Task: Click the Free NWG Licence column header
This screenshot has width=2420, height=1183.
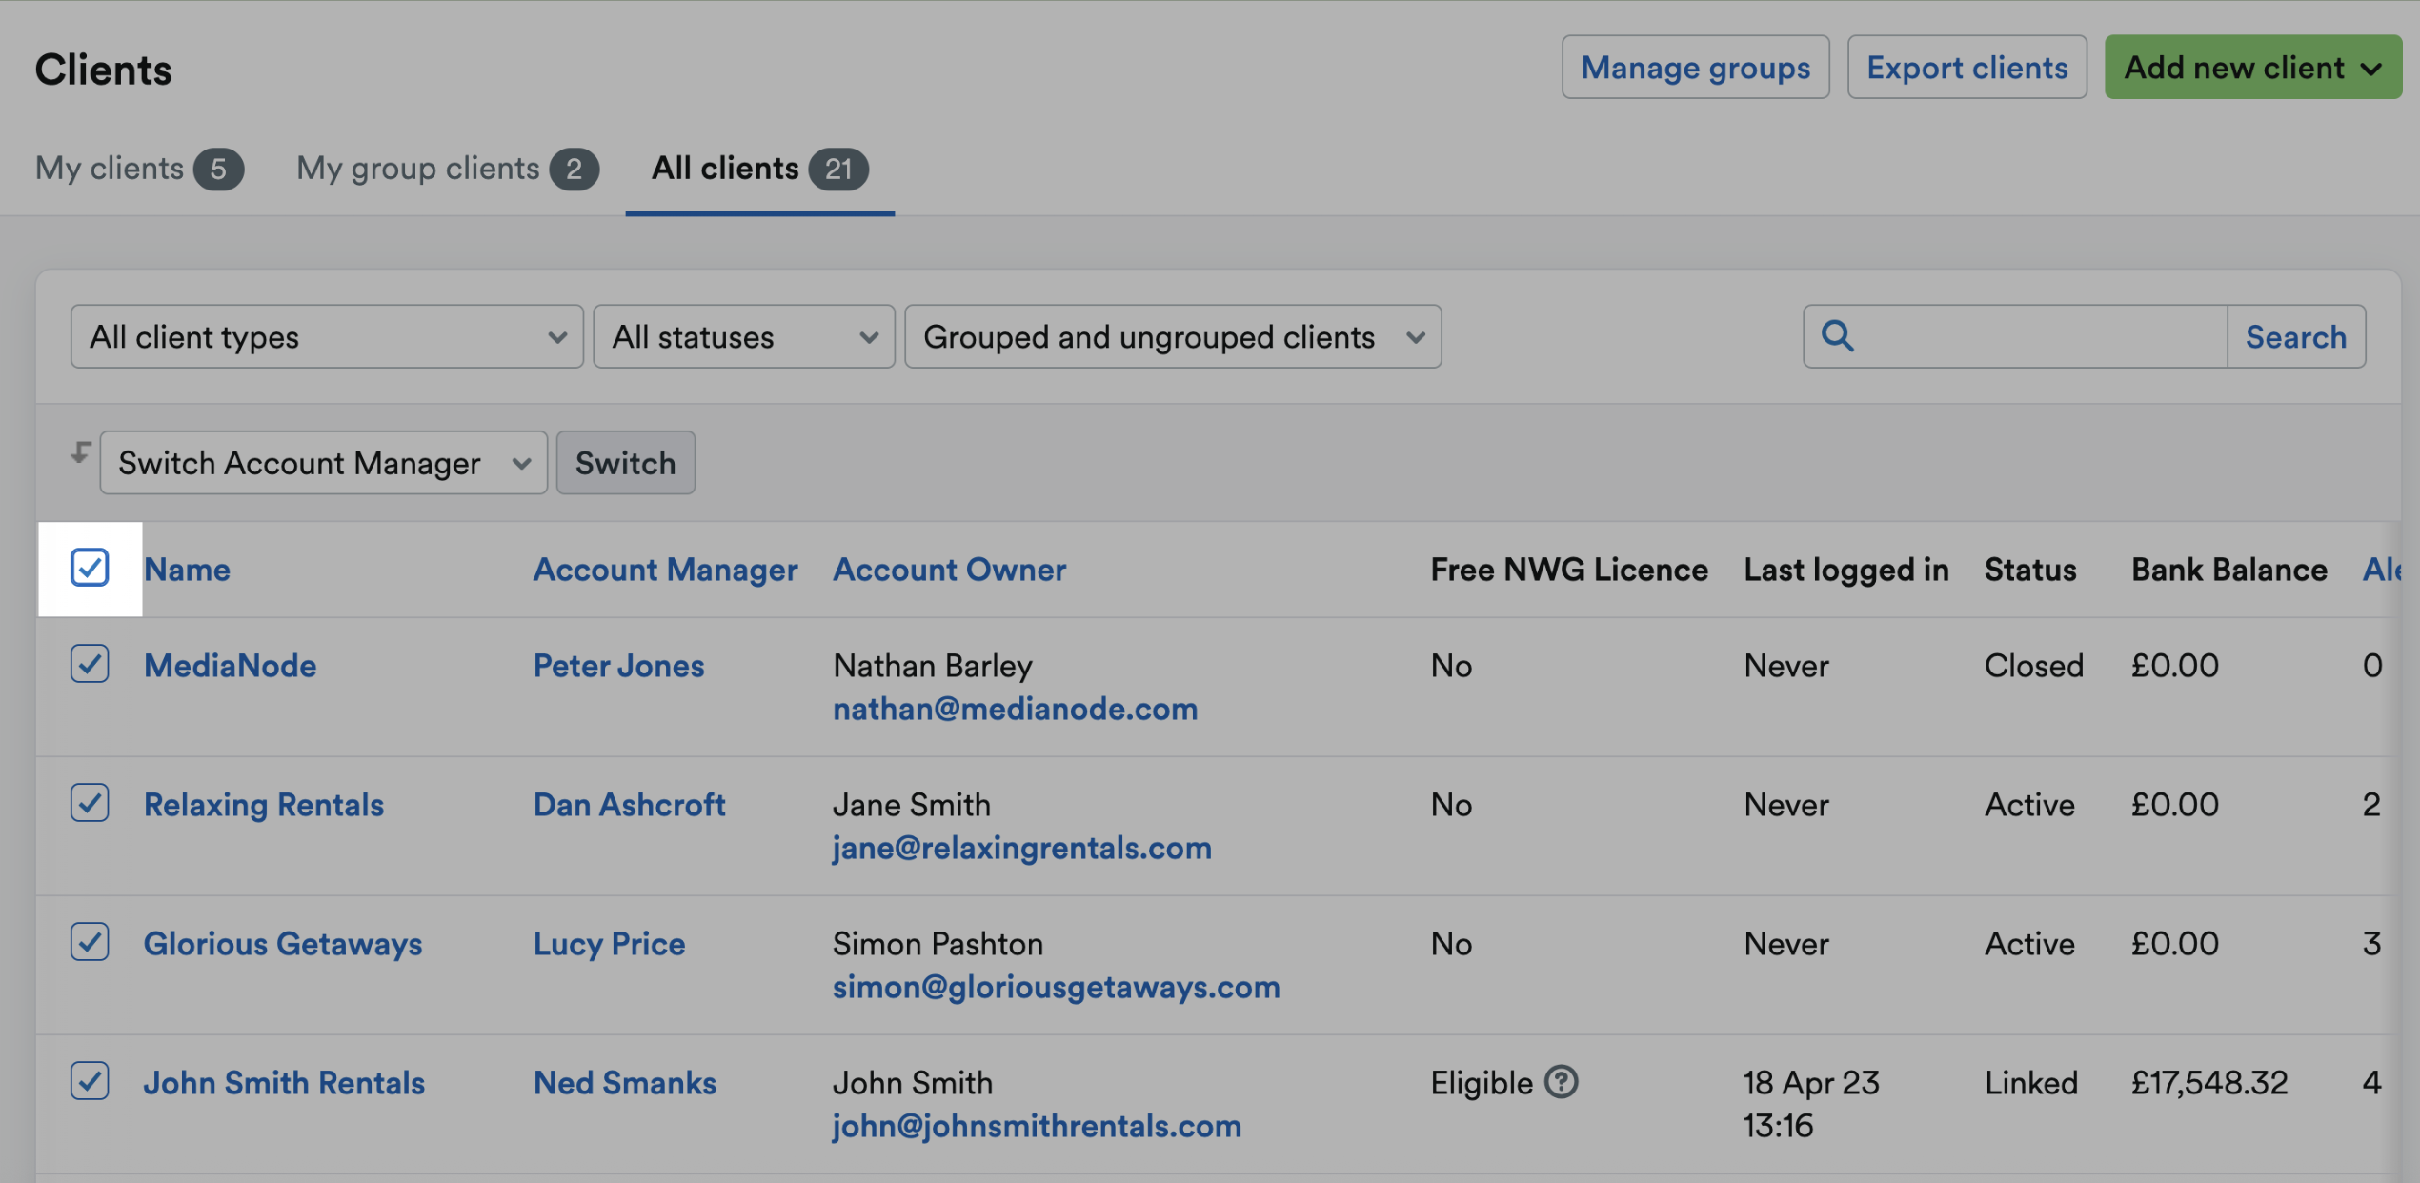Action: point(1568,570)
